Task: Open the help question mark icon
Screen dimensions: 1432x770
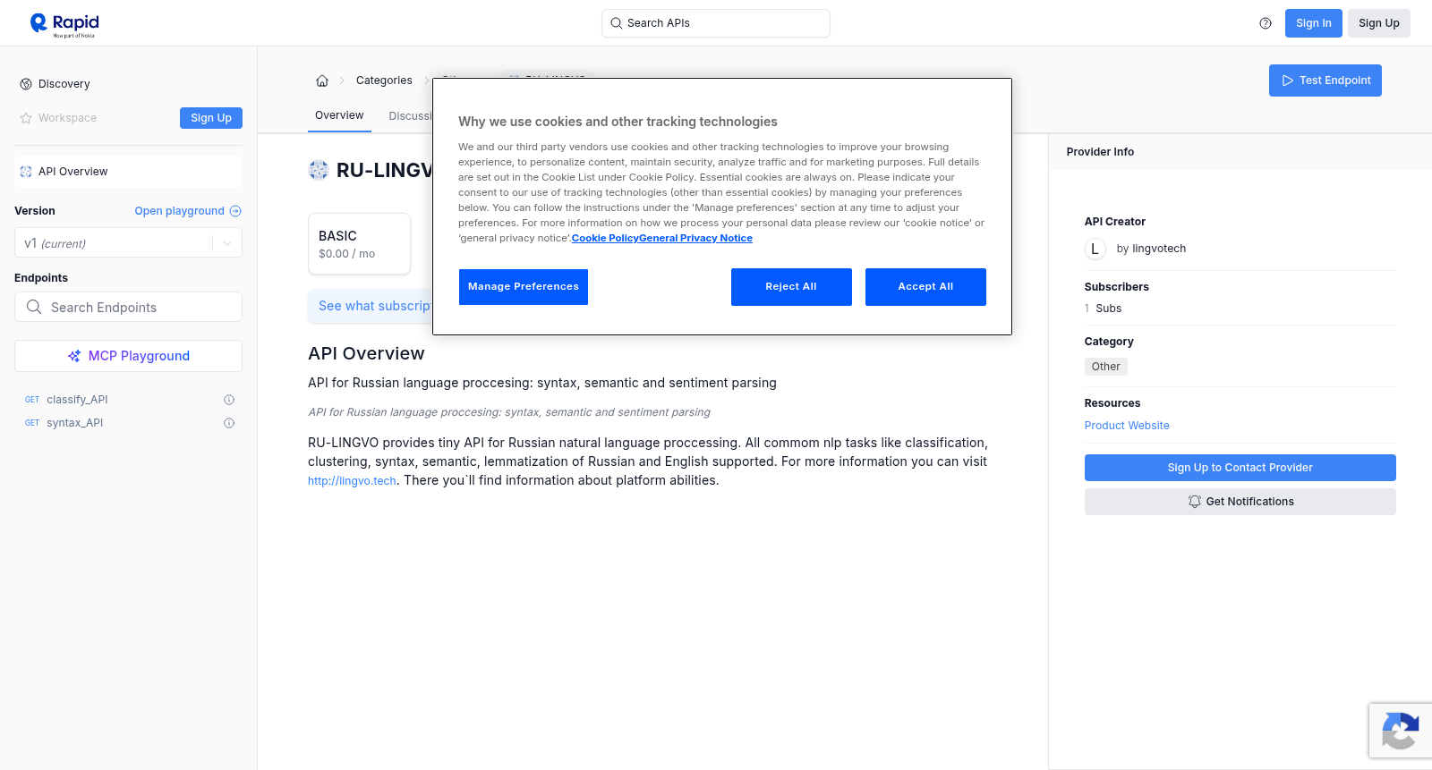Action: (x=1266, y=23)
